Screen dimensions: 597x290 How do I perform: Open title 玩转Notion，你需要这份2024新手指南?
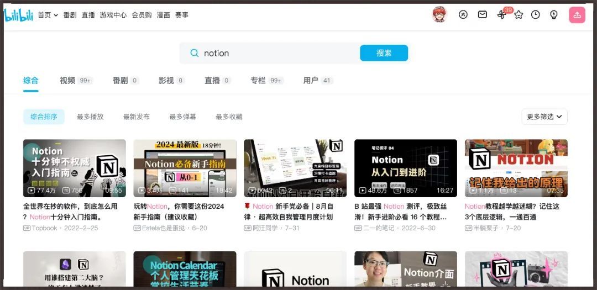coord(179,212)
